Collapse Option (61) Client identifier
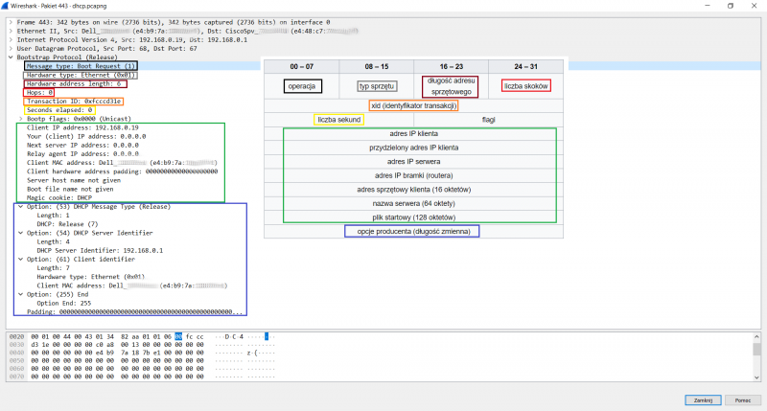Image resolution: width=767 pixels, height=411 pixels. [20, 259]
